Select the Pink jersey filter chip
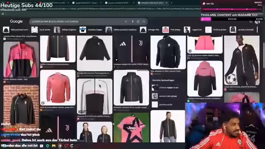 click(x=171, y=30)
